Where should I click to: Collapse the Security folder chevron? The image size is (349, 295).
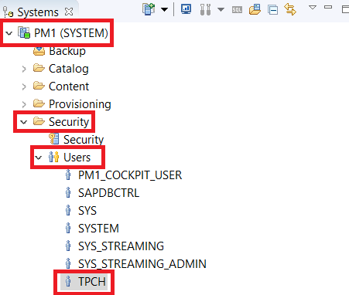click(24, 122)
